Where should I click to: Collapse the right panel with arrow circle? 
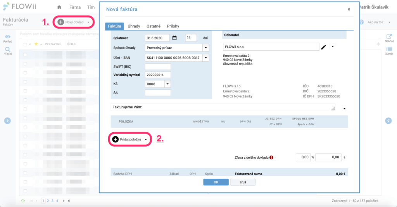[x=388, y=121]
